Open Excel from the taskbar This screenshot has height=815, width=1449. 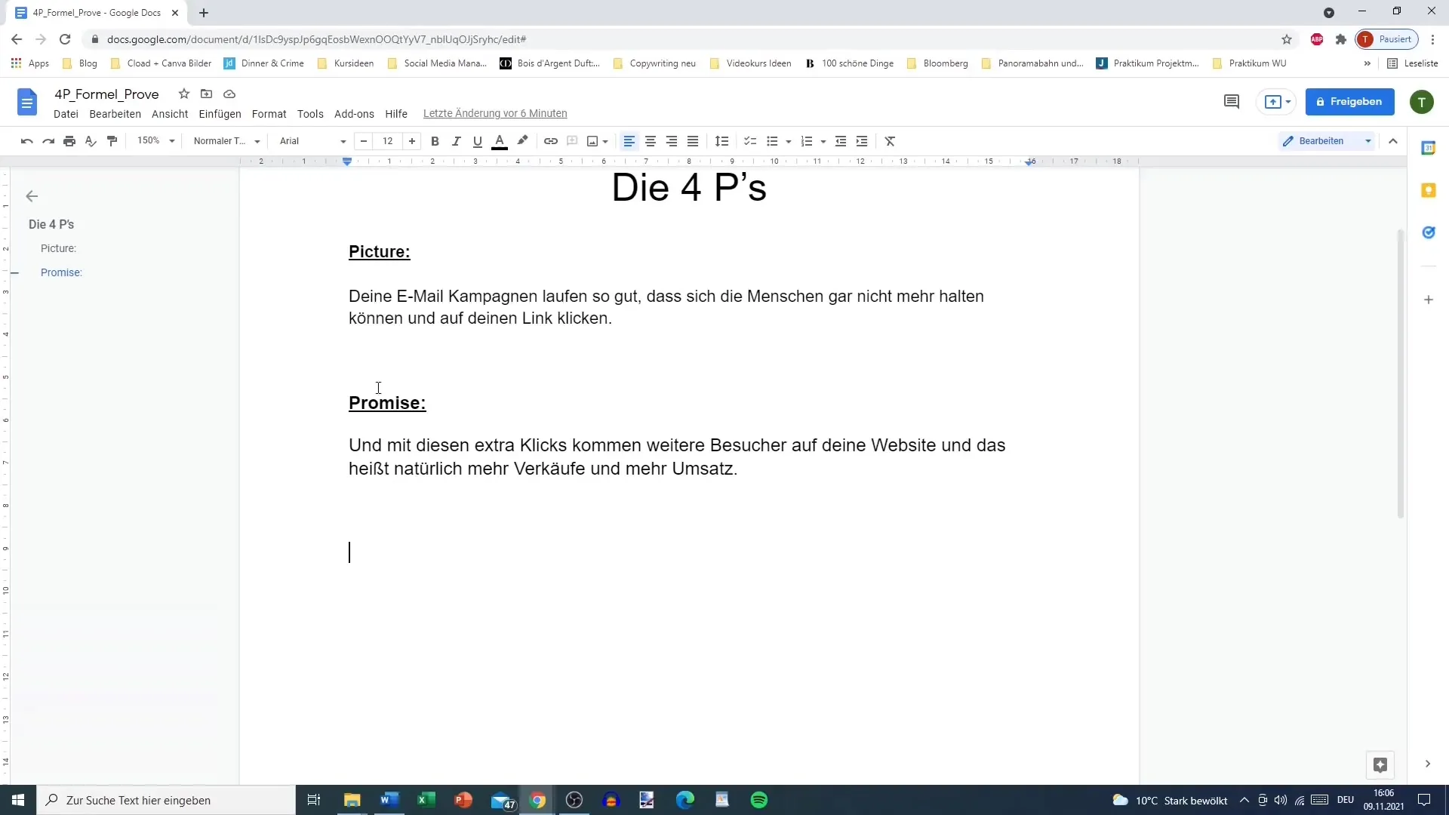point(426,800)
